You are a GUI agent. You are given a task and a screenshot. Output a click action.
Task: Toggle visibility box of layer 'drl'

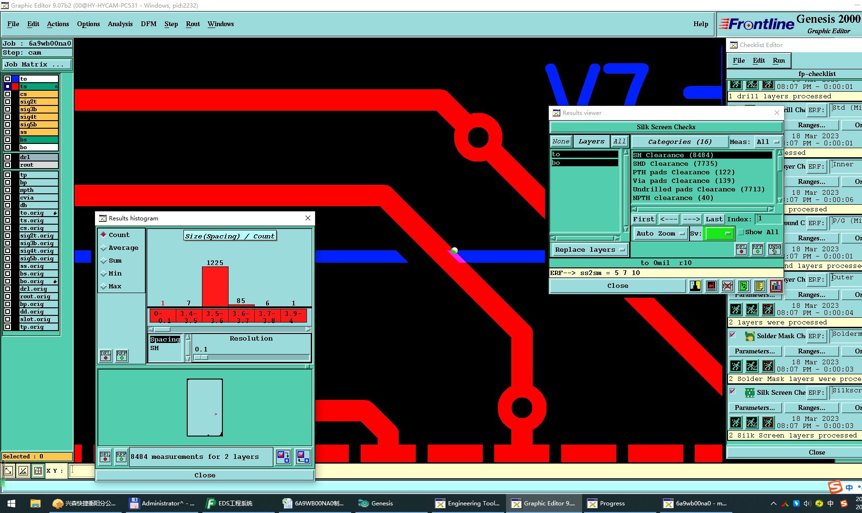pyautogui.click(x=7, y=157)
